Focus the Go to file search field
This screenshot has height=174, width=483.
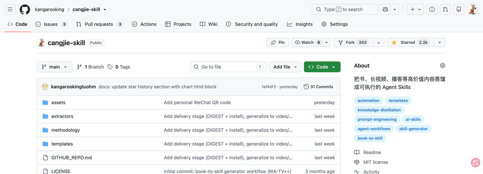(x=228, y=67)
